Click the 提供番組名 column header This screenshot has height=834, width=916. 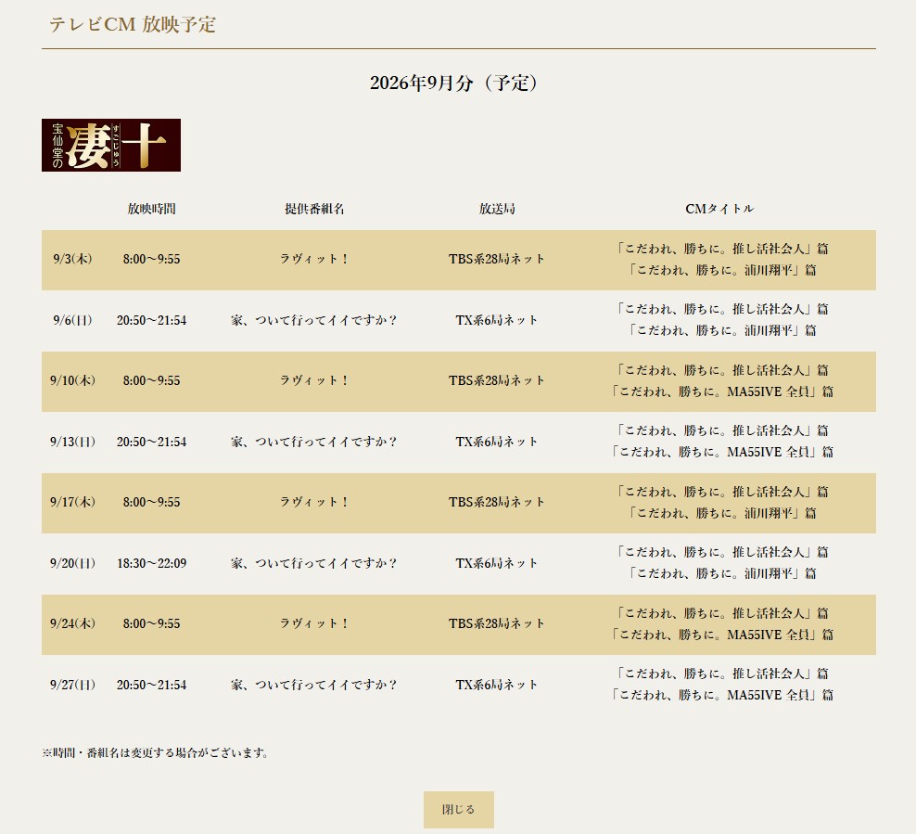314,209
